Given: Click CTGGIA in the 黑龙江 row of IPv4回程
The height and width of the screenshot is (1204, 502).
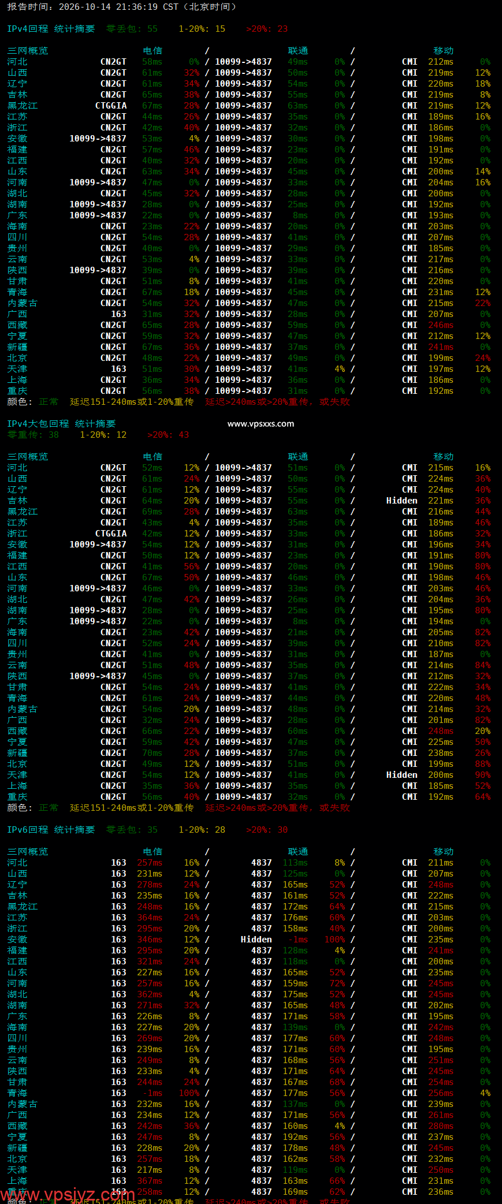Looking at the screenshot, I should click(x=111, y=106).
